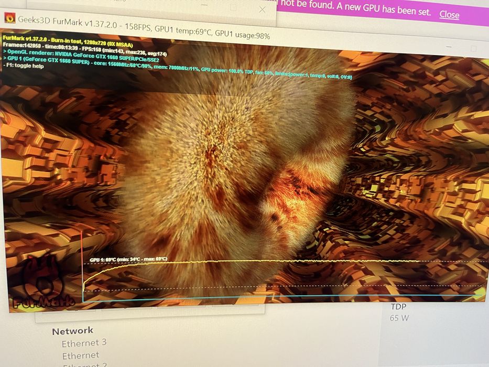
Task: Click the 'GPU 1: 69°C' graph label
Action: 128,260
